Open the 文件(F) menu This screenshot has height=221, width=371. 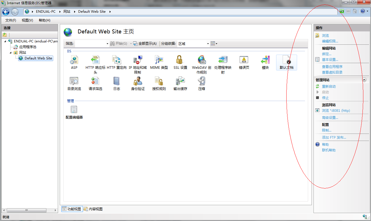pyautogui.click(x=11, y=20)
